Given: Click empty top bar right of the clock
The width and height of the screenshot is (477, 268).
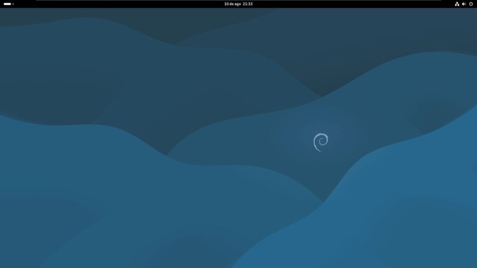Looking at the screenshot, I should click(x=349, y=4).
